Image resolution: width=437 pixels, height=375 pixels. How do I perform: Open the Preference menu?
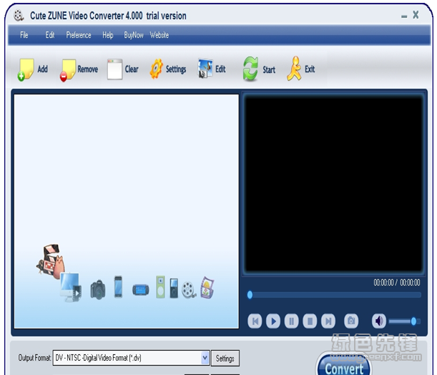click(x=79, y=35)
